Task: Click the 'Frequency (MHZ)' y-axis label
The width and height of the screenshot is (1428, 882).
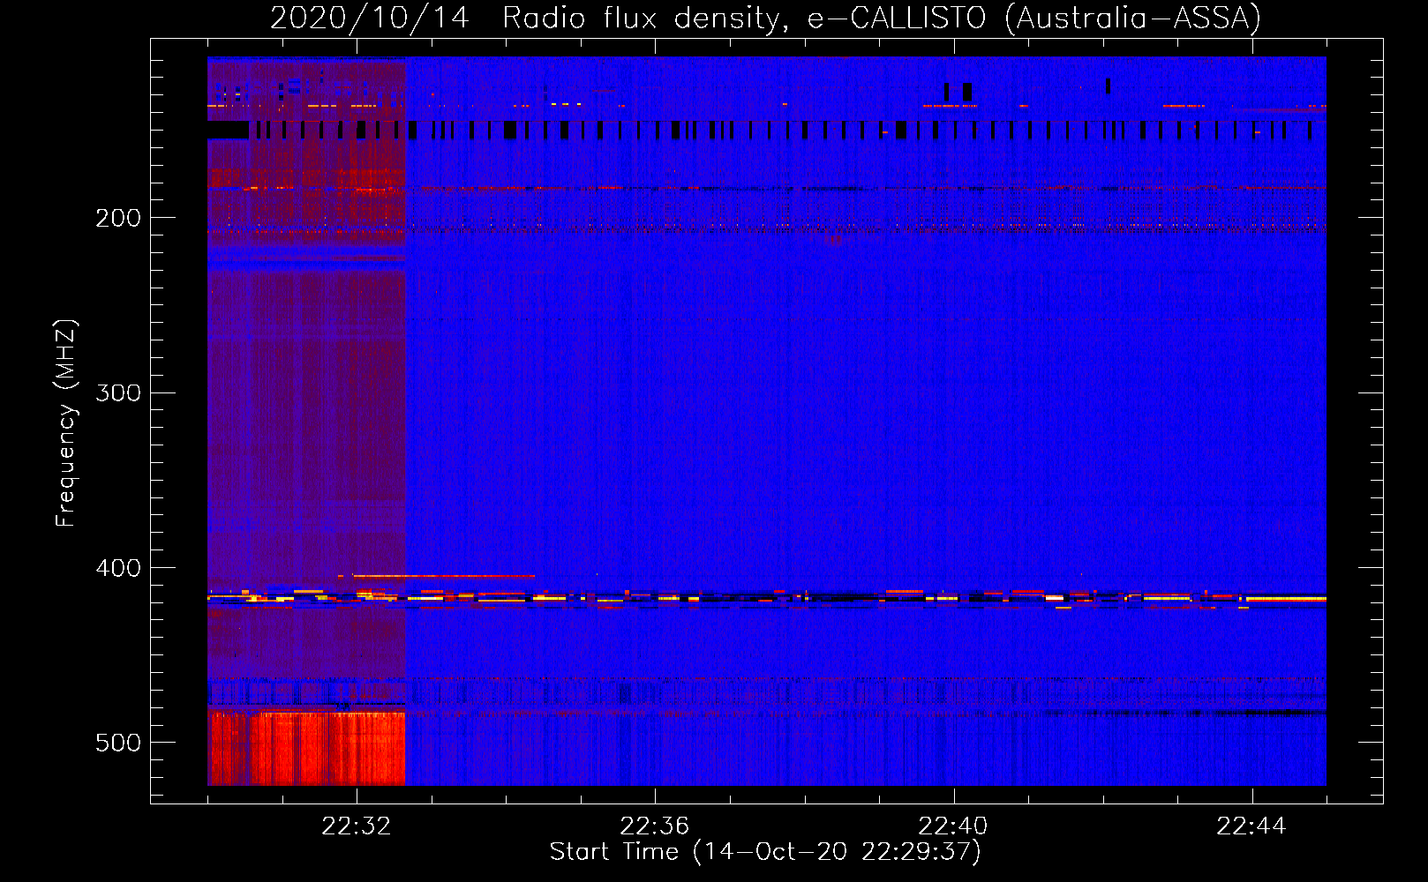Action: point(66,423)
